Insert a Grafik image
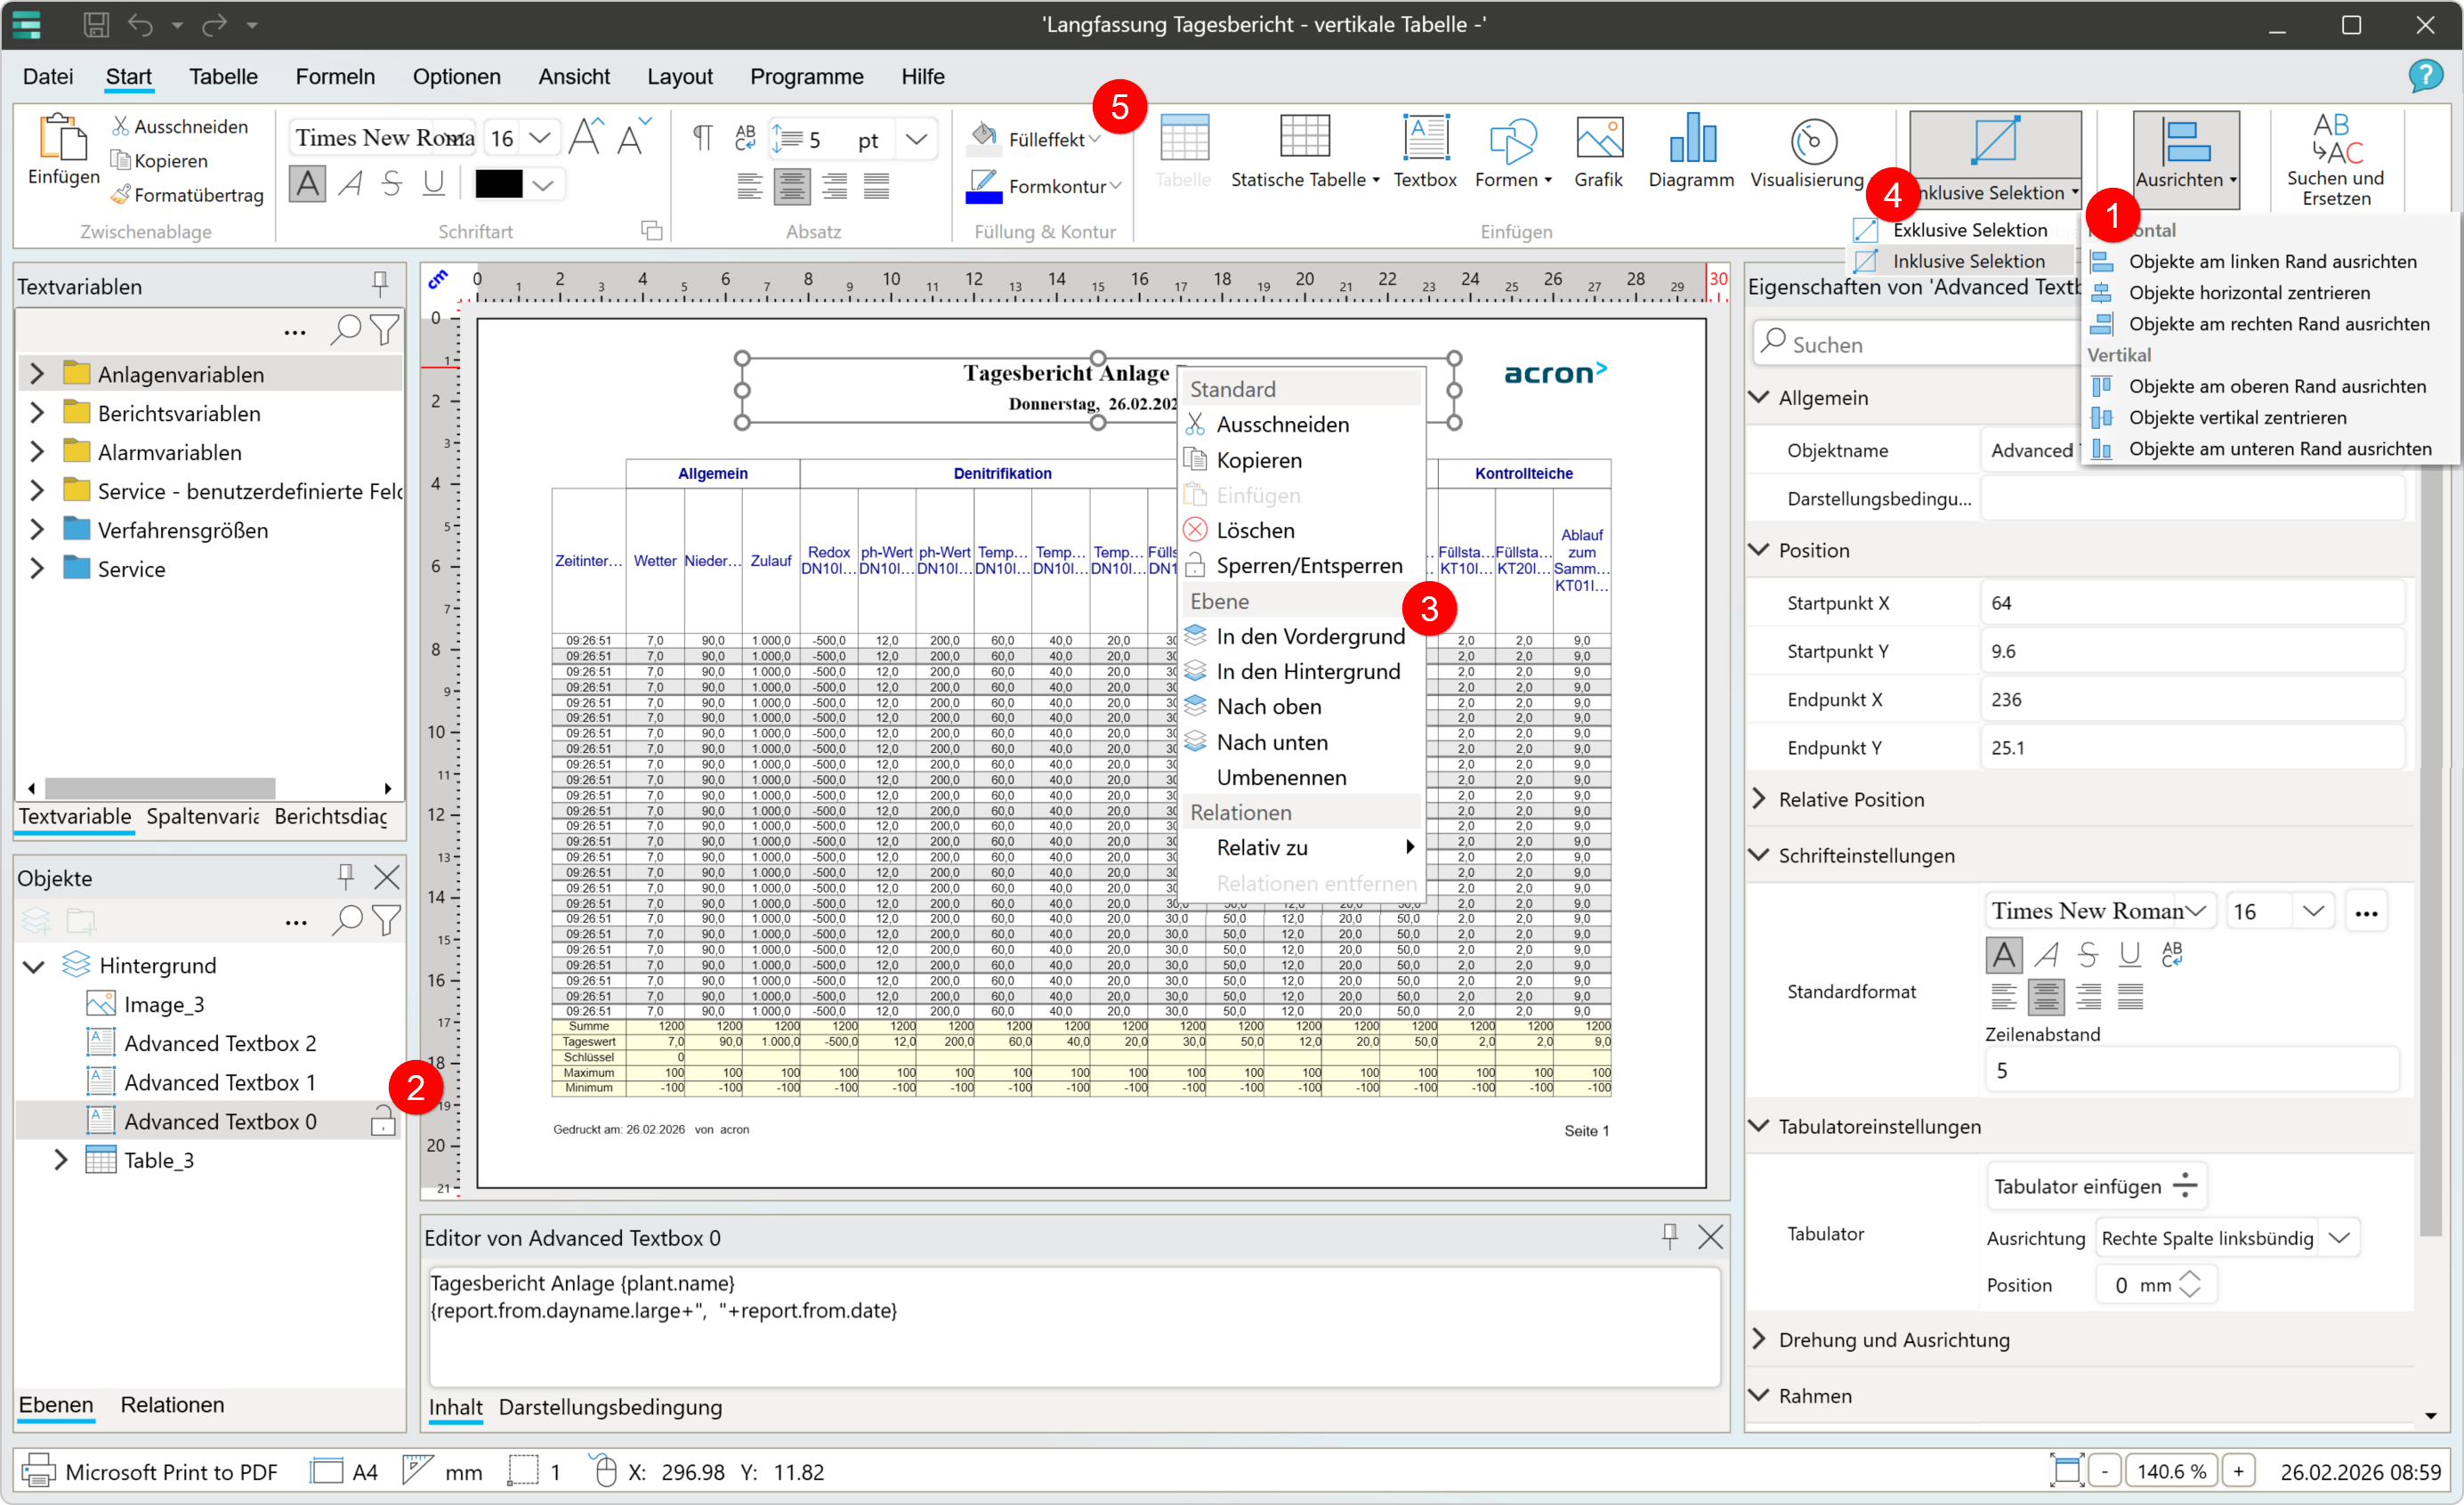The width and height of the screenshot is (2464, 1505). (x=1598, y=151)
